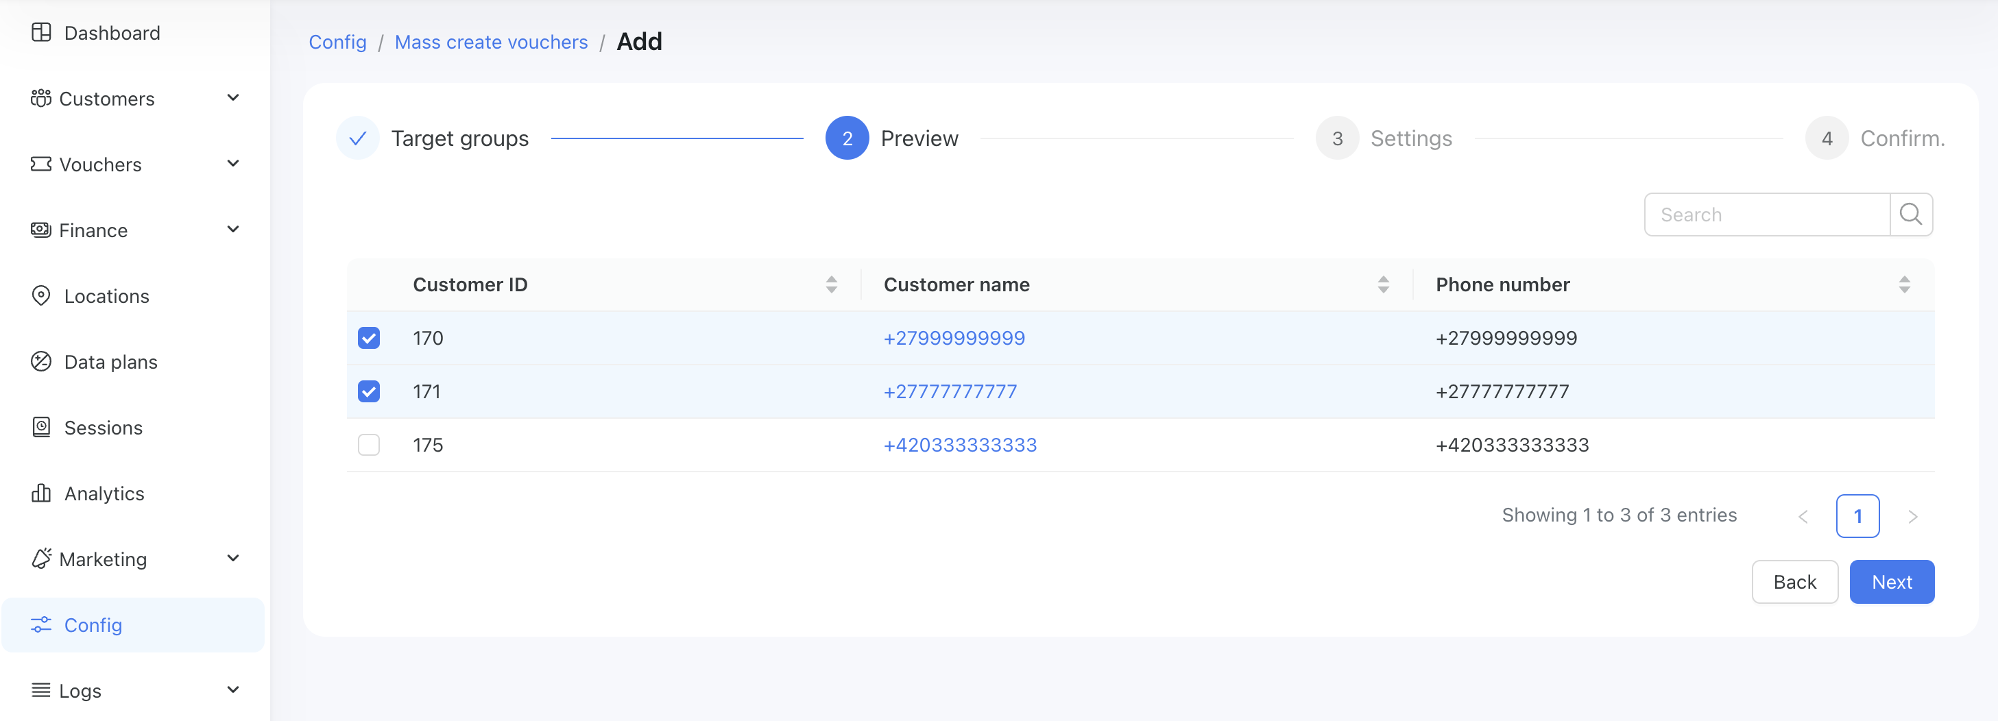This screenshot has width=1998, height=721.
Task: Click the Logs list icon
Action: pos(41,690)
